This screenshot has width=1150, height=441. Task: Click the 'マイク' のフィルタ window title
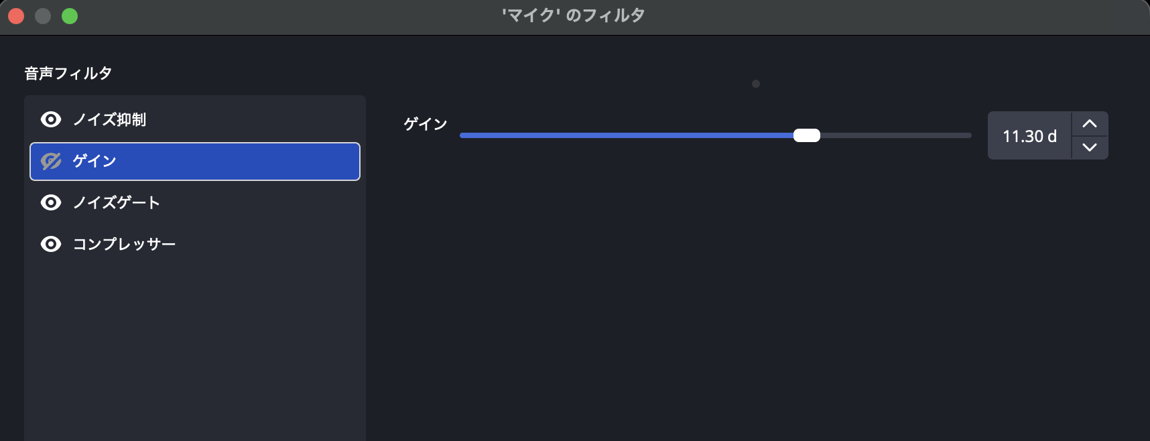[x=574, y=15]
